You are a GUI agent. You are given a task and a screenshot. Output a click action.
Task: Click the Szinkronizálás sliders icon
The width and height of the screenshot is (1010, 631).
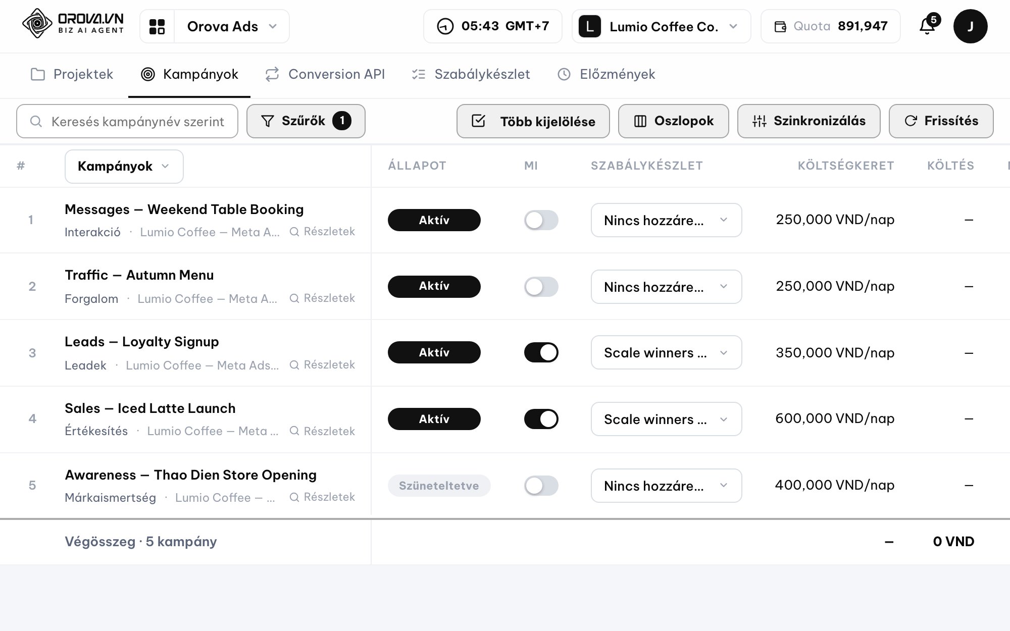[x=759, y=121]
